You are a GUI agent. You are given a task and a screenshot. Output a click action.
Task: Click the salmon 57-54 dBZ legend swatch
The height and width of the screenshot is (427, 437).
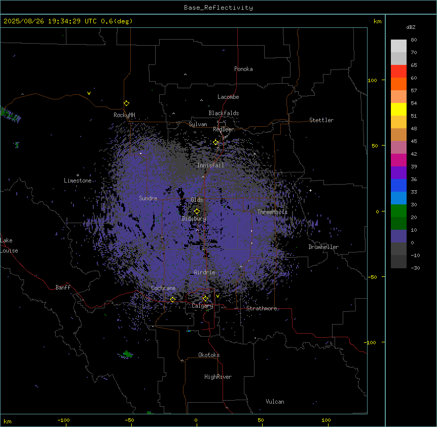tap(398, 97)
